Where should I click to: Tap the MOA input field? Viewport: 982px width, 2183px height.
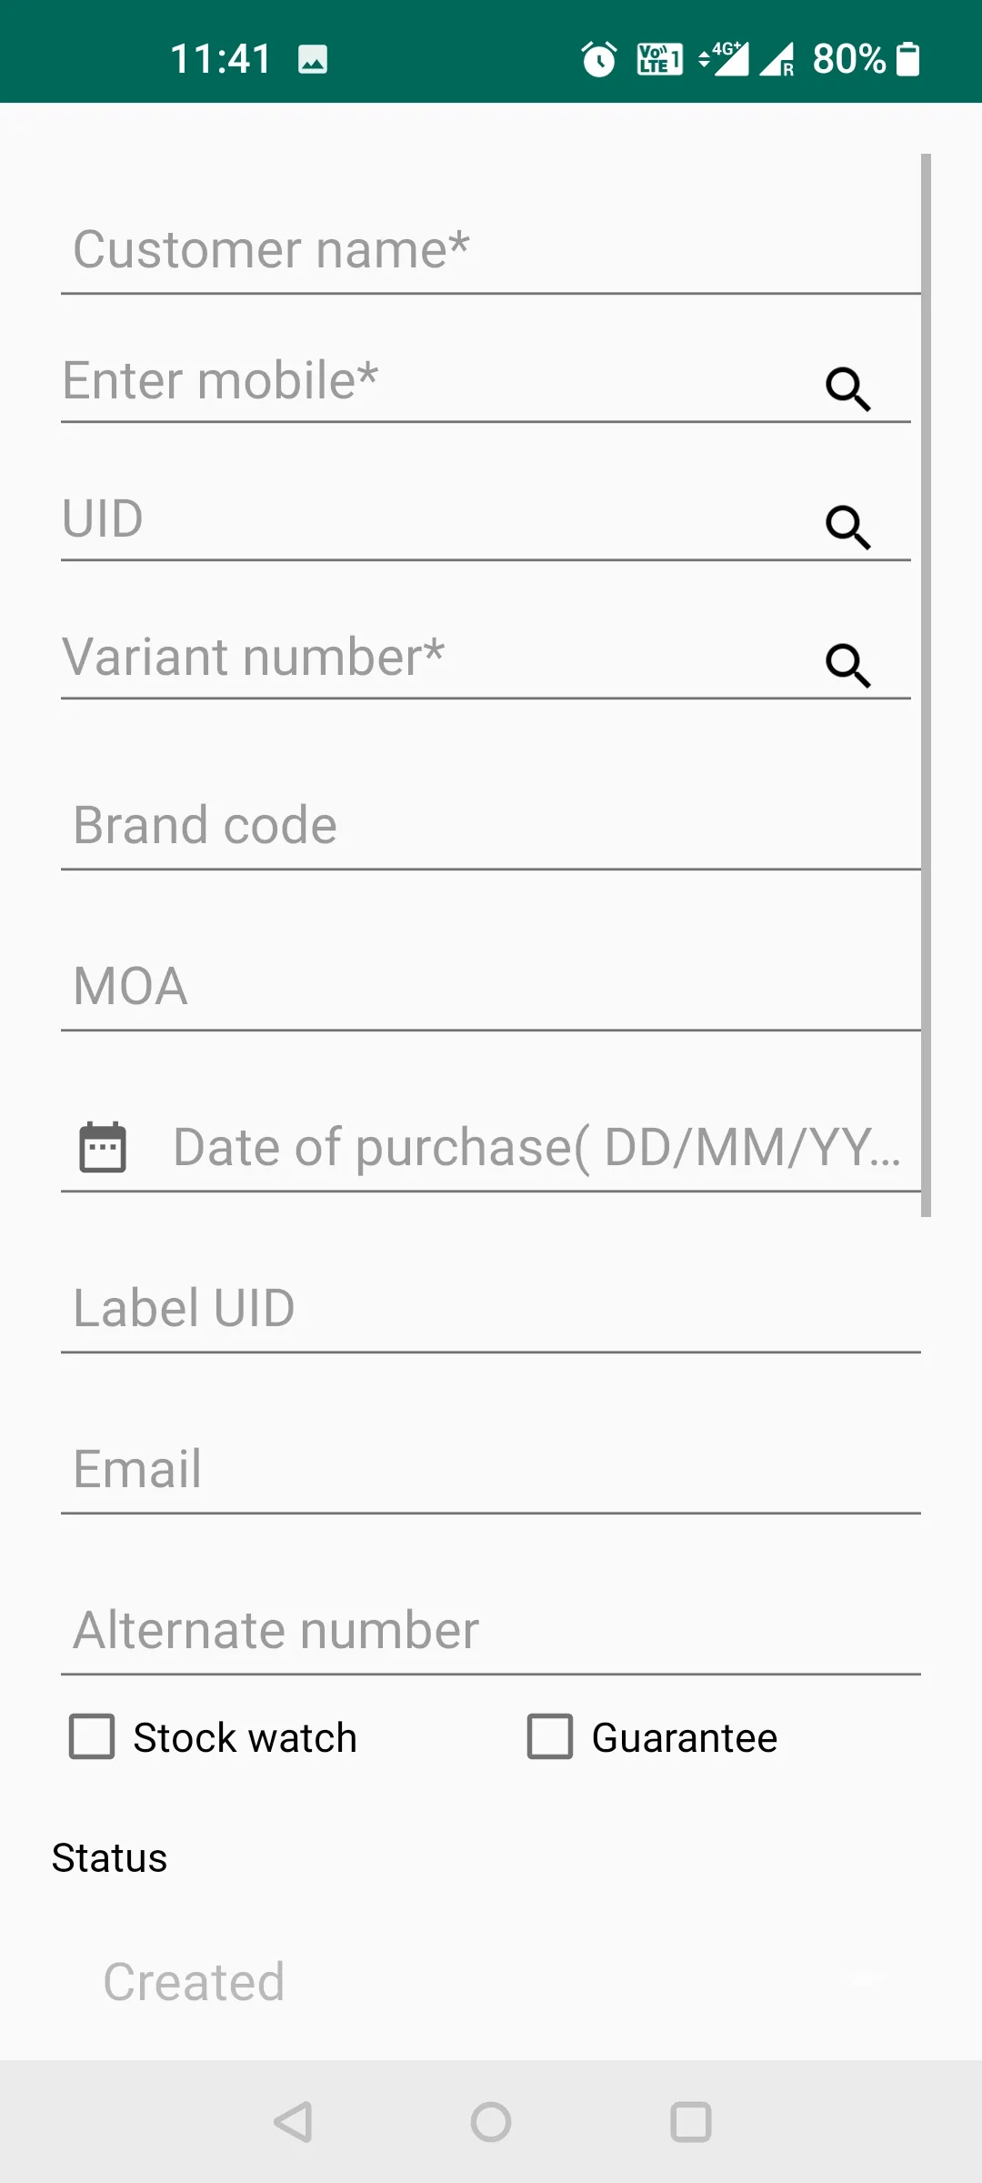pyautogui.click(x=491, y=987)
